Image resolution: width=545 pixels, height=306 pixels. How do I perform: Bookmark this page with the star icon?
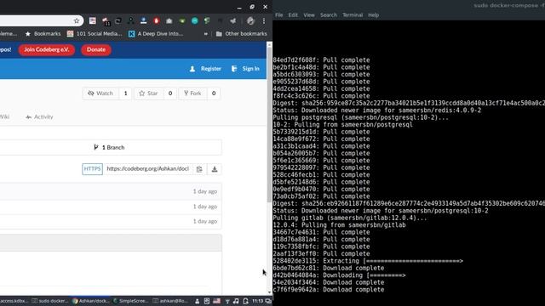pyautogui.click(x=77, y=20)
